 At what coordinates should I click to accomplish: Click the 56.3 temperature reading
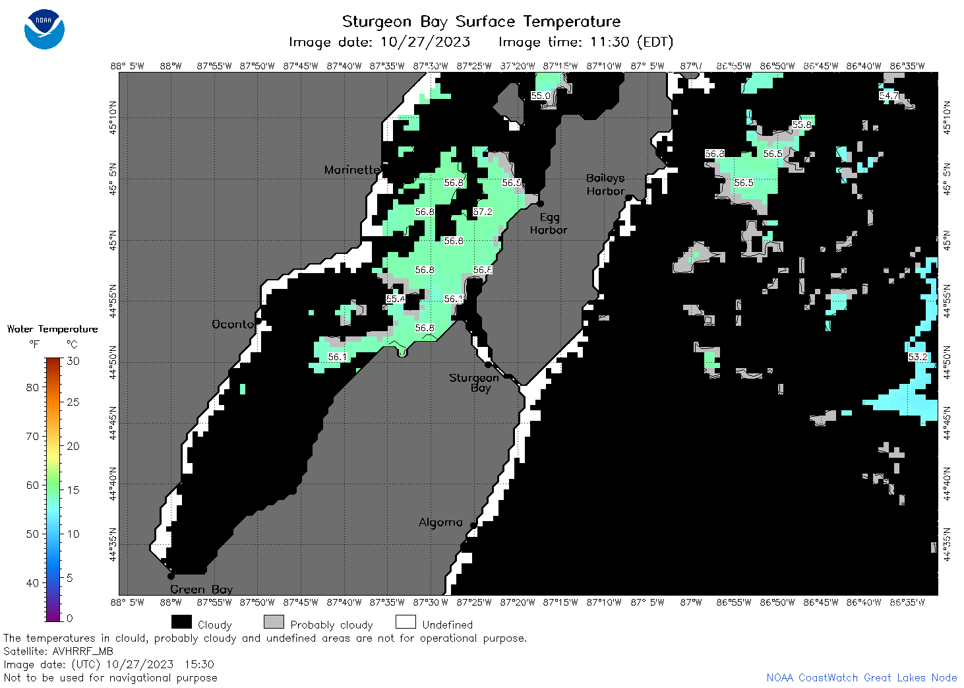pyautogui.click(x=715, y=154)
